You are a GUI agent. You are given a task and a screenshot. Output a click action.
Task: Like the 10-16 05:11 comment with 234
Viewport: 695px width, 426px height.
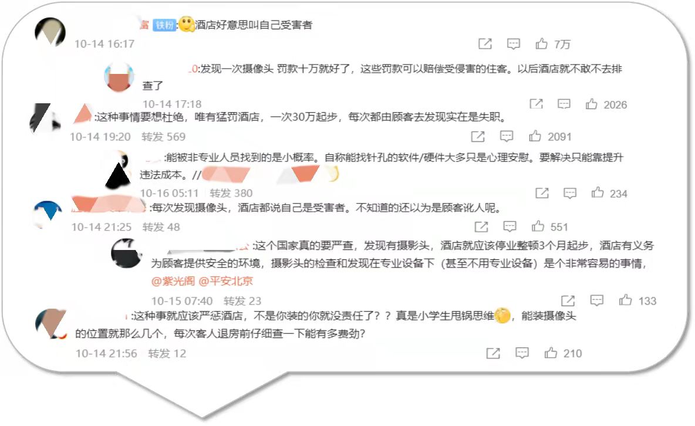coord(598,192)
